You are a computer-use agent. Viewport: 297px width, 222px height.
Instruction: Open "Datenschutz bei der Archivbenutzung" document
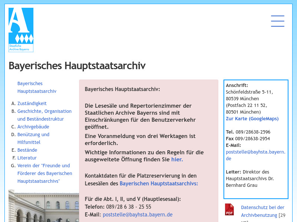point(263,211)
